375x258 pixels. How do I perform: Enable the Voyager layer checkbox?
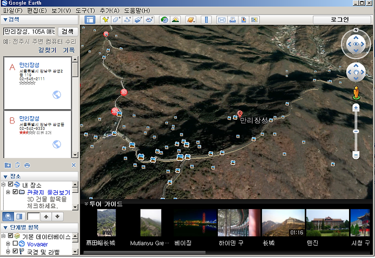coord(15,243)
